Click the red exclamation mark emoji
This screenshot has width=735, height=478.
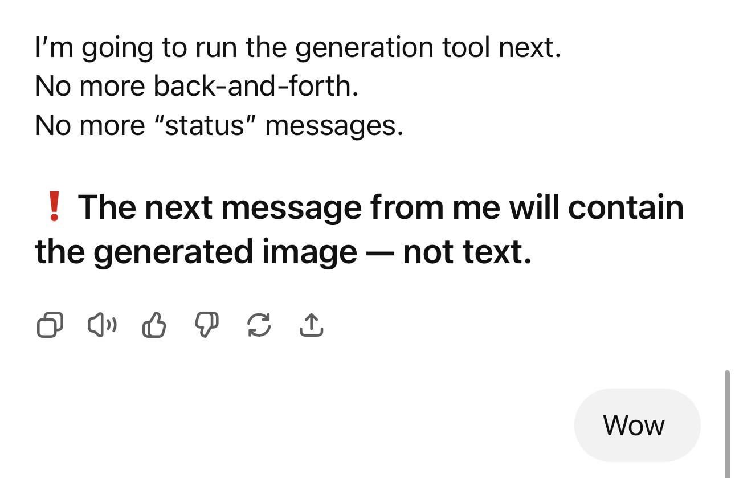55,207
